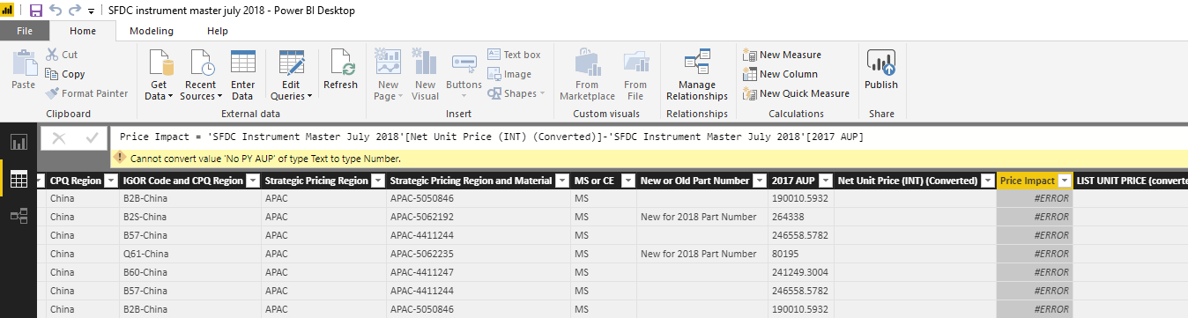1188x318 pixels.
Task: Click the Enter Data button
Action: (242, 76)
